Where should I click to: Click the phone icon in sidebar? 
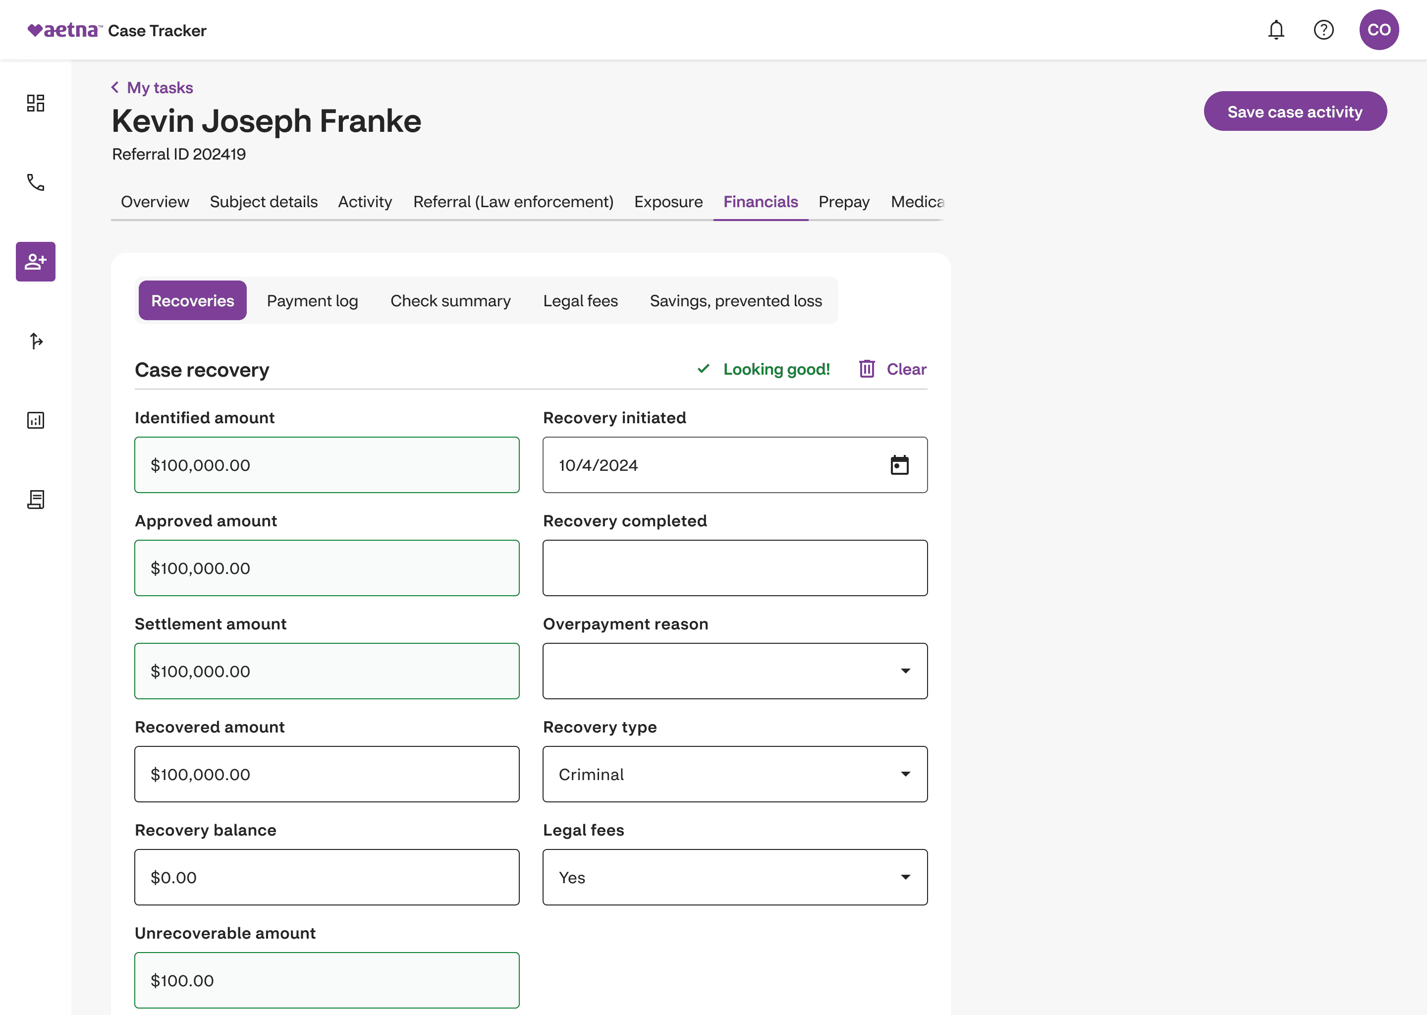click(x=36, y=182)
